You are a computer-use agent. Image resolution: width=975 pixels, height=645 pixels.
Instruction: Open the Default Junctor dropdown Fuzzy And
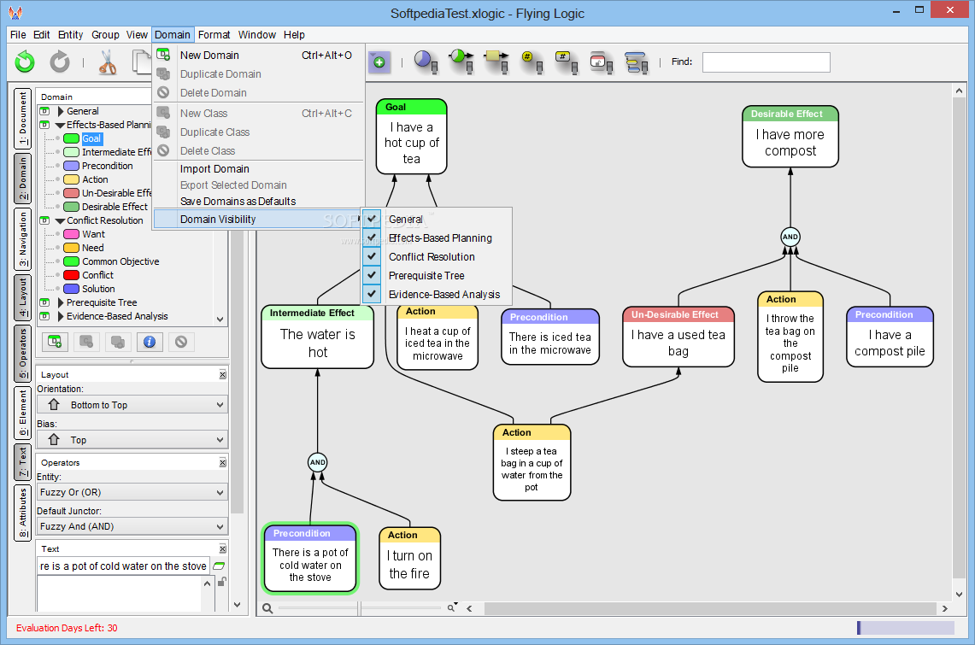(x=132, y=526)
